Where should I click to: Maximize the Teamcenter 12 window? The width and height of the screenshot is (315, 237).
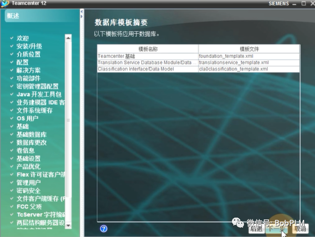click(304, 3)
